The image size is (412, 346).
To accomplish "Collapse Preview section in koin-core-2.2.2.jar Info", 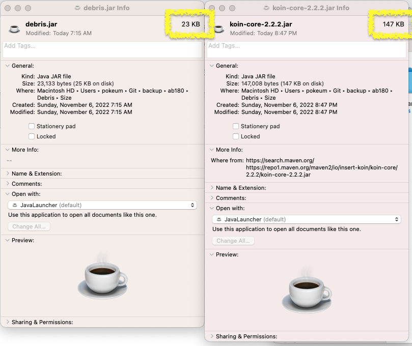I will [211, 254].
